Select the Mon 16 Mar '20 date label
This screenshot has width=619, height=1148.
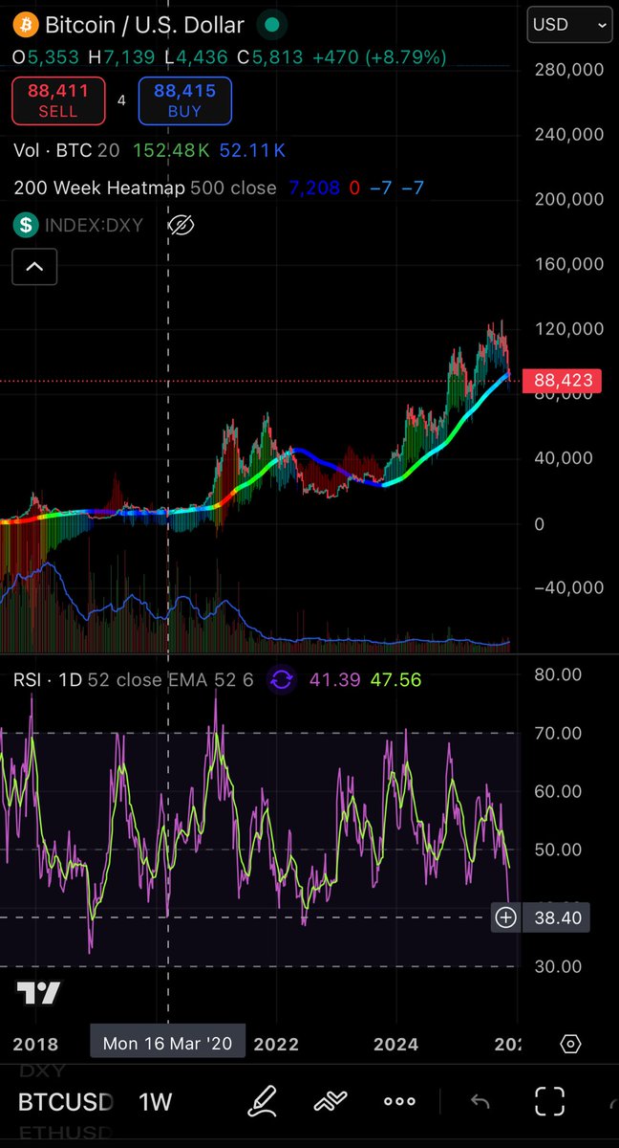pyautogui.click(x=167, y=1043)
